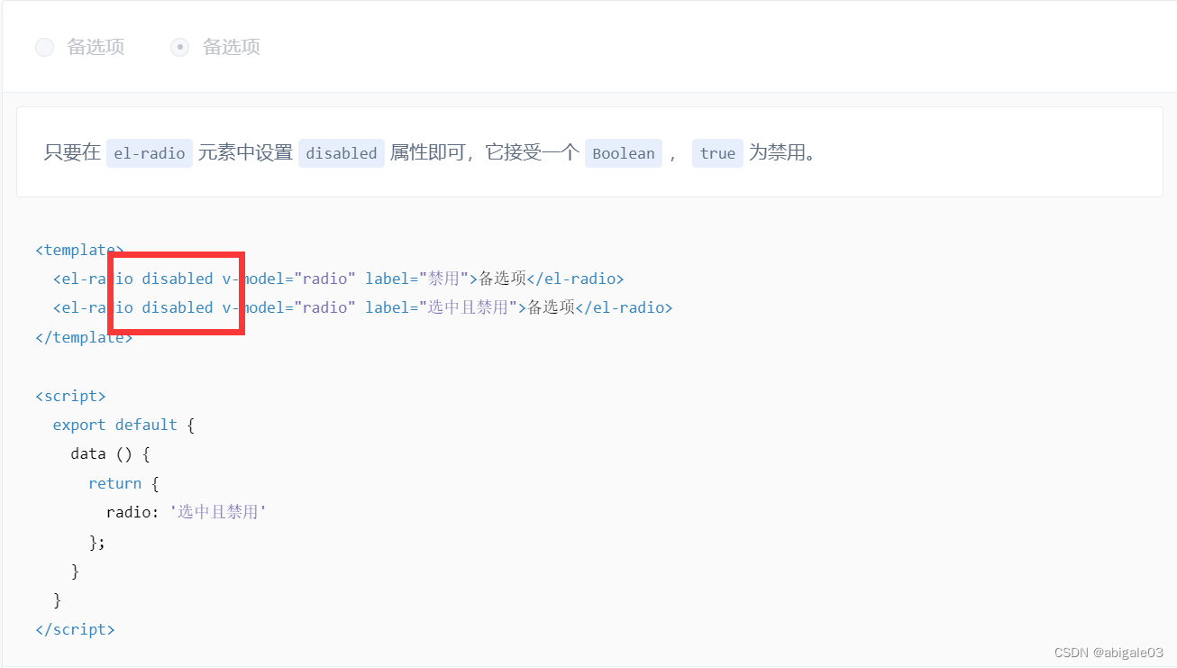
Task: Click the true inline code tag
Action: [x=717, y=153]
